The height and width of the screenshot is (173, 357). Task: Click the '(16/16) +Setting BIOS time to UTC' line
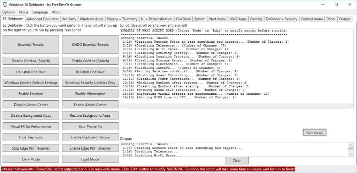(178, 98)
